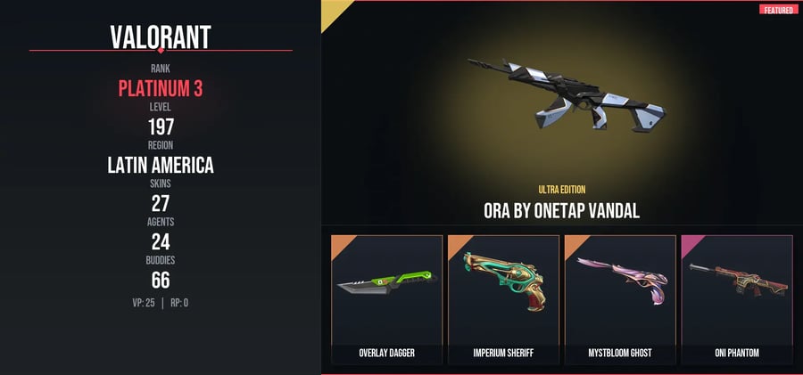The width and height of the screenshot is (803, 375).
Task: Click the ONI PHANTOM name label
Action: (737, 353)
